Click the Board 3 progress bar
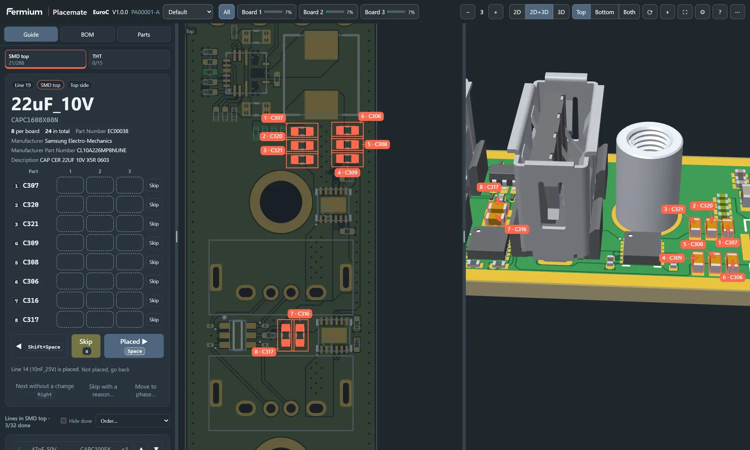This screenshot has width=750, height=450. [396, 12]
